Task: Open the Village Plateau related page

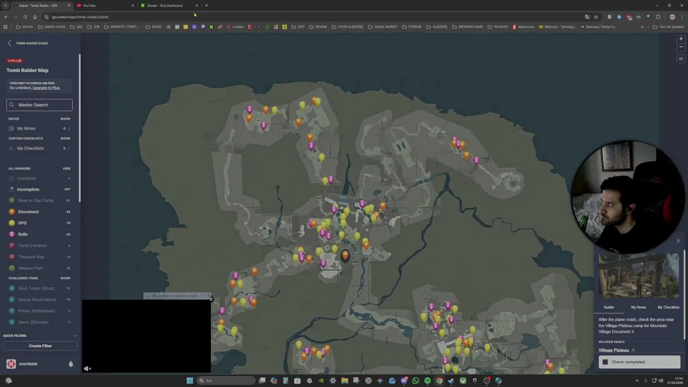Action: [x=617, y=350]
